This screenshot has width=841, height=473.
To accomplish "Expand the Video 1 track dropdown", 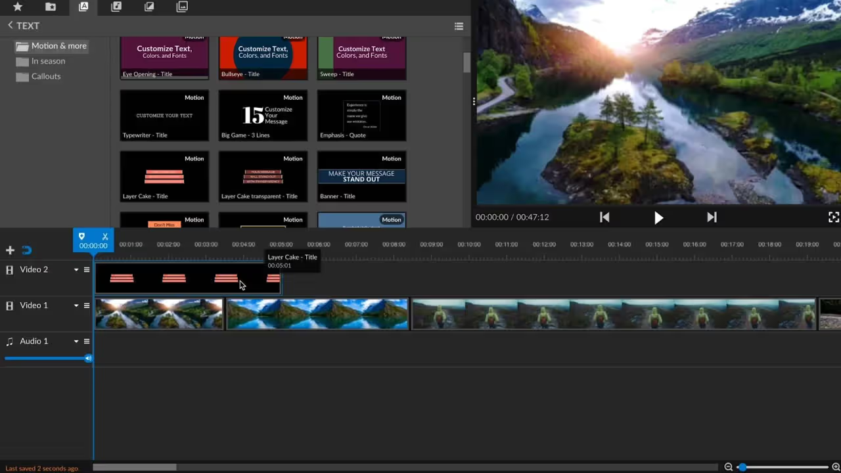I will point(76,305).
